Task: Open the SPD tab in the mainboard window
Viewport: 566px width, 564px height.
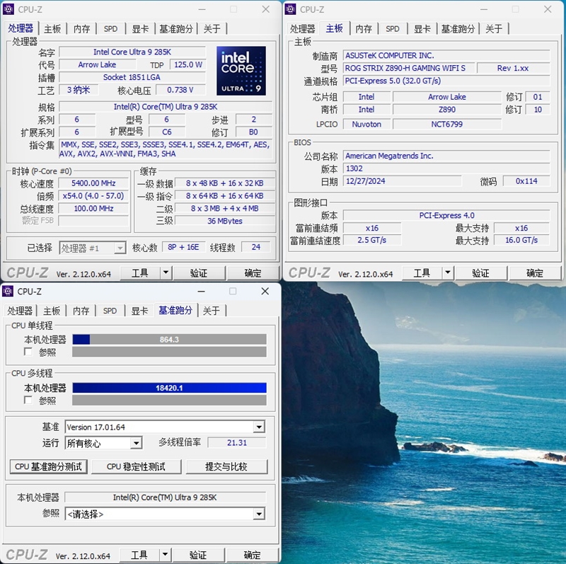Action: pos(393,29)
